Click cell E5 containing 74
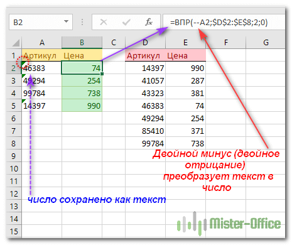292x245 pixels. coord(185,106)
